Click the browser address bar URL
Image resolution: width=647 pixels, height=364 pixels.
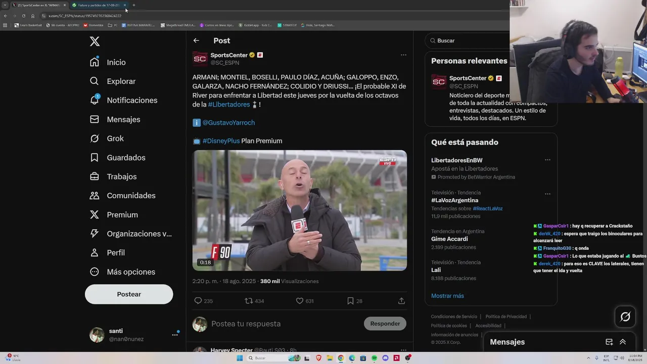pos(84,16)
